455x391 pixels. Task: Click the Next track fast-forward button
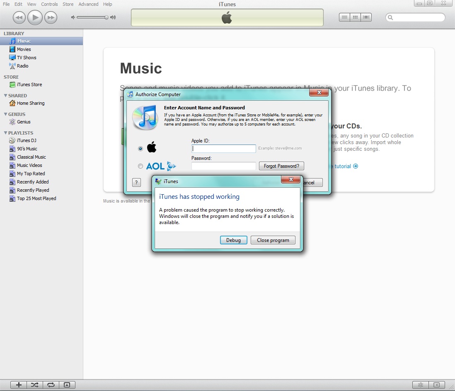pyautogui.click(x=51, y=17)
